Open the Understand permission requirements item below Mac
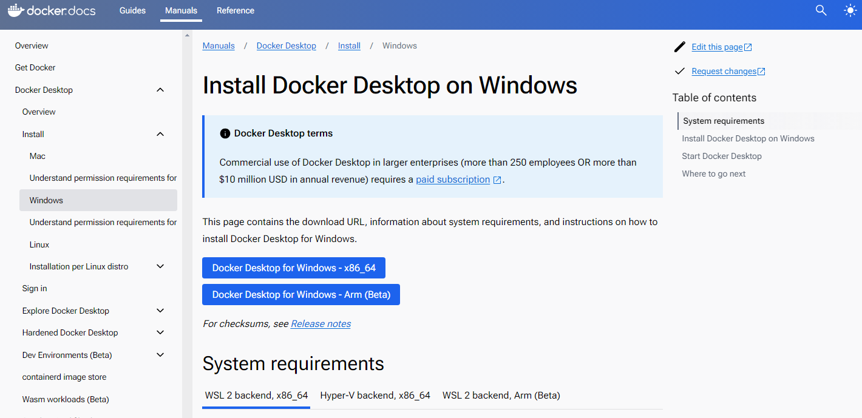This screenshot has height=418, width=862. click(x=103, y=178)
